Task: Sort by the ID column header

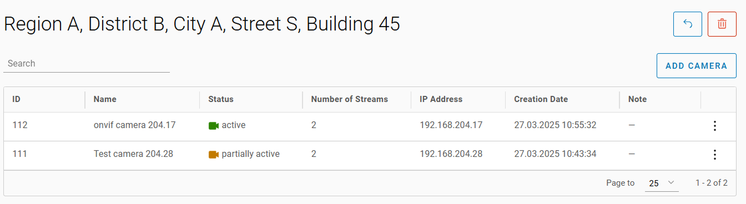Action: point(17,99)
